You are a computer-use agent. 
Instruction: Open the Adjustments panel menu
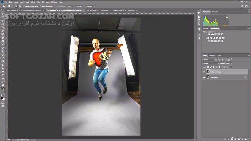pos(249,28)
